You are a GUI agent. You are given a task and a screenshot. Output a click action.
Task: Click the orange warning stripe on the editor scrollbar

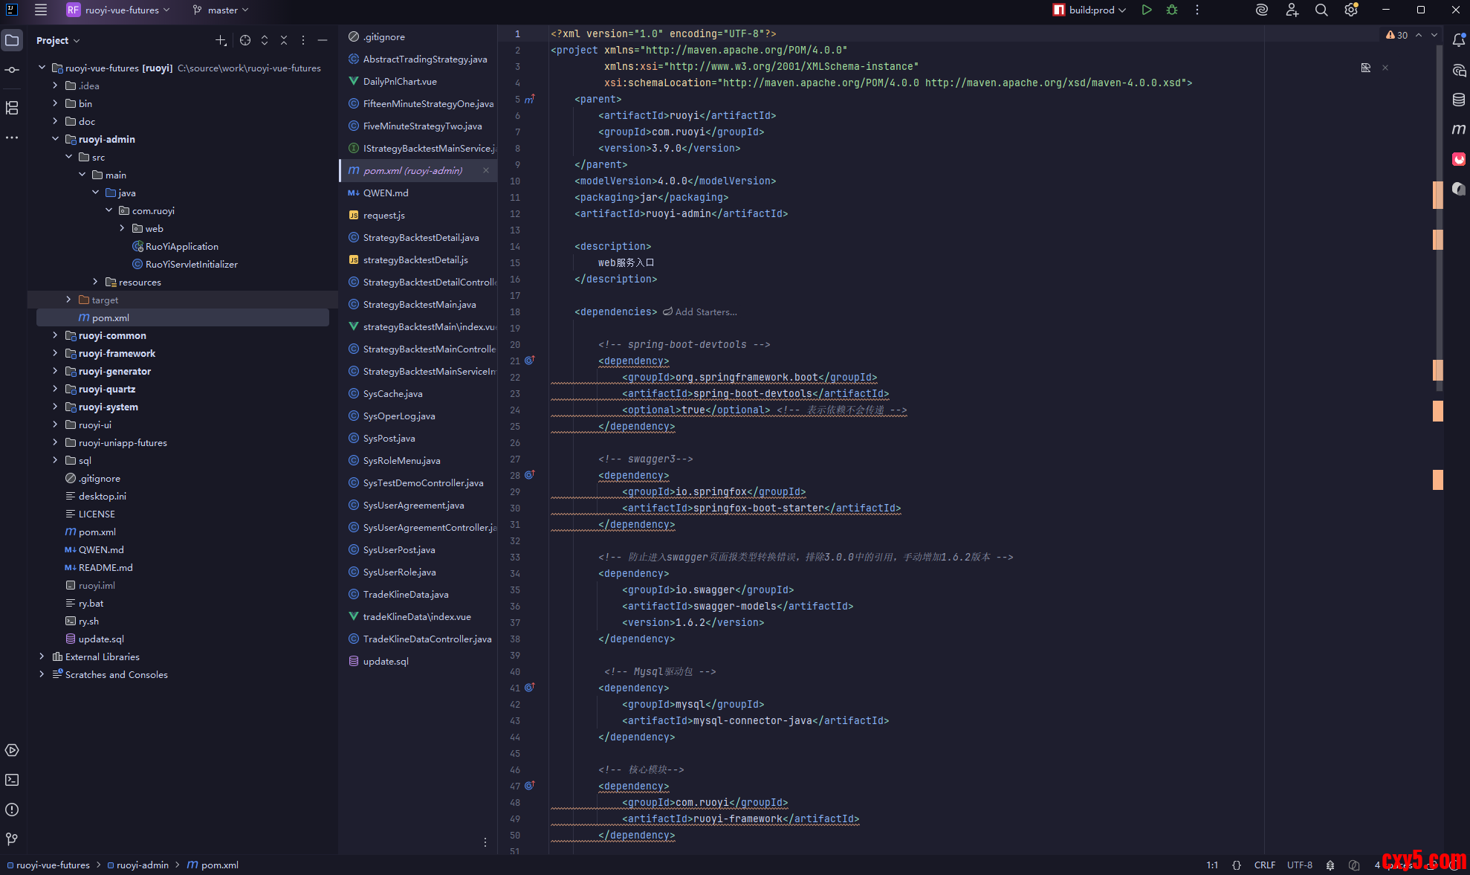pyautogui.click(x=1437, y=195)
